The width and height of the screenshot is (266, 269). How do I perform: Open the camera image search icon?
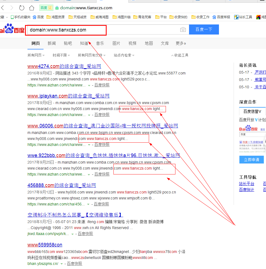[x=183, y=30]
